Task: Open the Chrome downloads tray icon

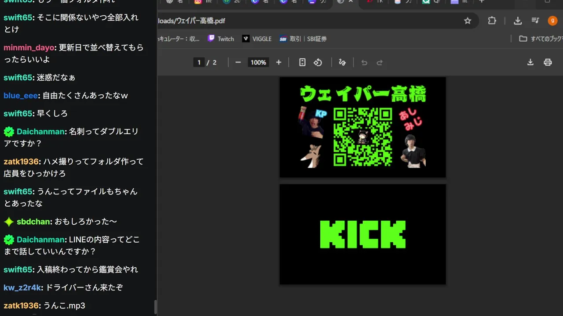Action: [x=518, y=21]
